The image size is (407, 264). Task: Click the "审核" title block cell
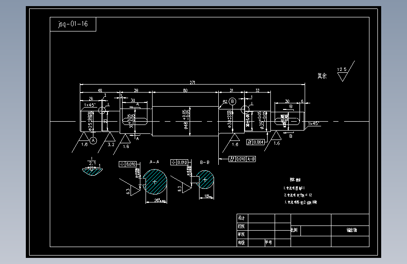(x=242, y=234)
